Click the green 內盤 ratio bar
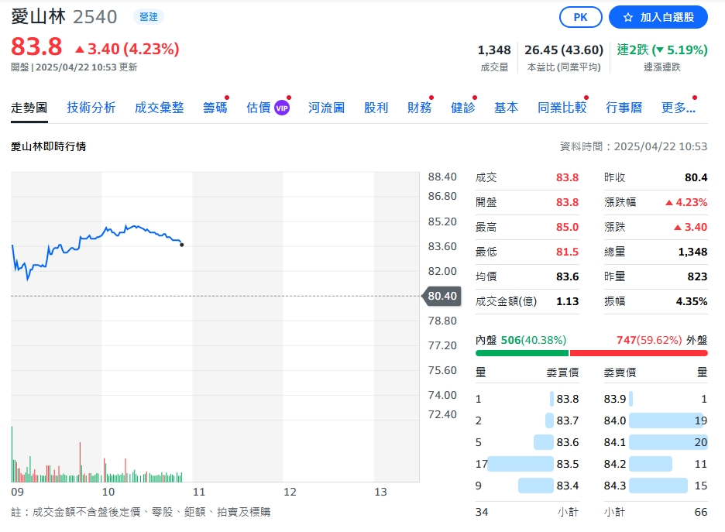Viewport: 725px width, 532px height. 521,353
